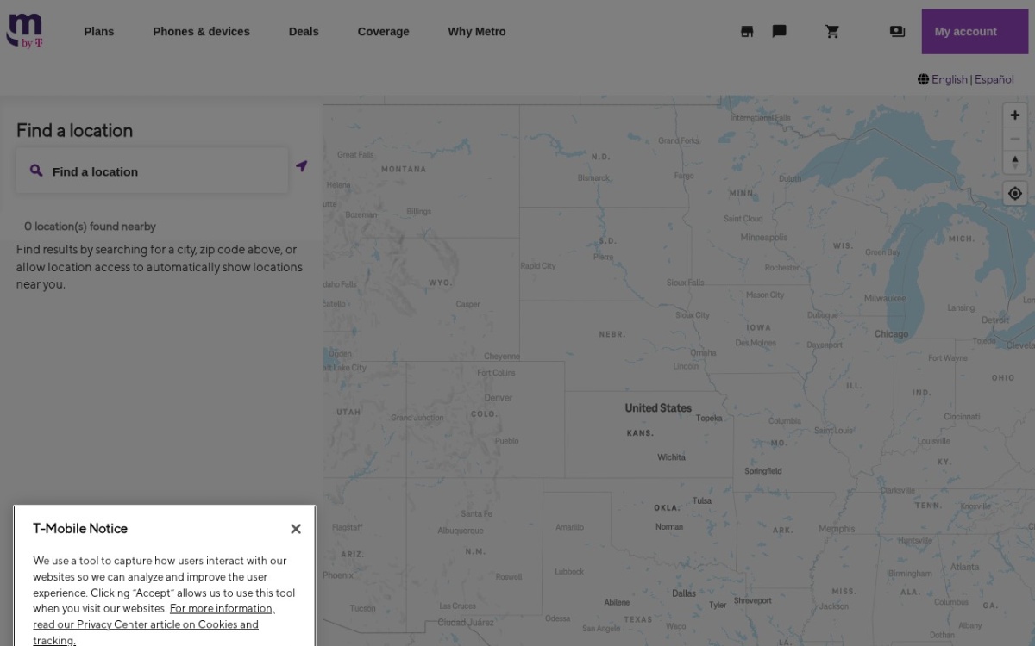Click the "Minneapolis" map label
The height and width of the screenshot is (646, 1035).
pyautogui.click(x=764, y=238)
